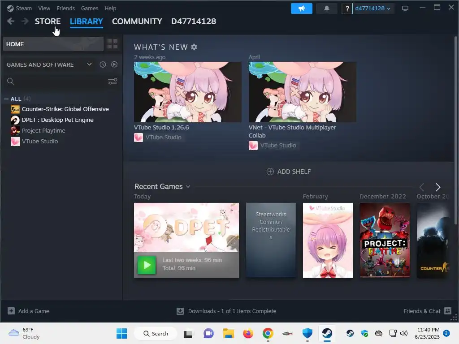Open the DPET game banner
Screen dimensions: 459x344
(186, 227)
